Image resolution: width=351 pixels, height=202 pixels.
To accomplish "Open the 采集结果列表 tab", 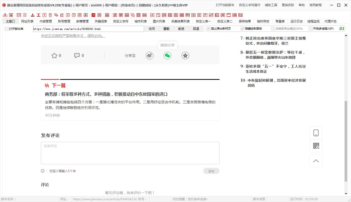I will point(180,21).
